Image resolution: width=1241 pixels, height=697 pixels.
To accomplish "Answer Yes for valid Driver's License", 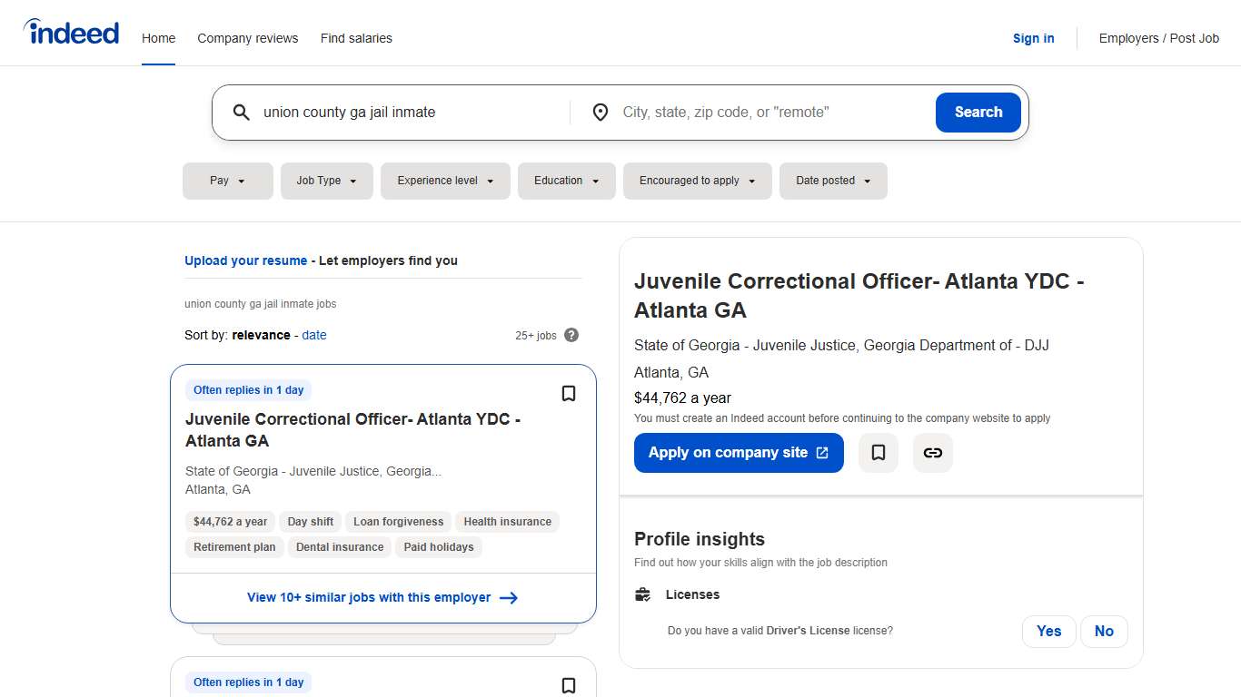I will tap(1048, 631).
